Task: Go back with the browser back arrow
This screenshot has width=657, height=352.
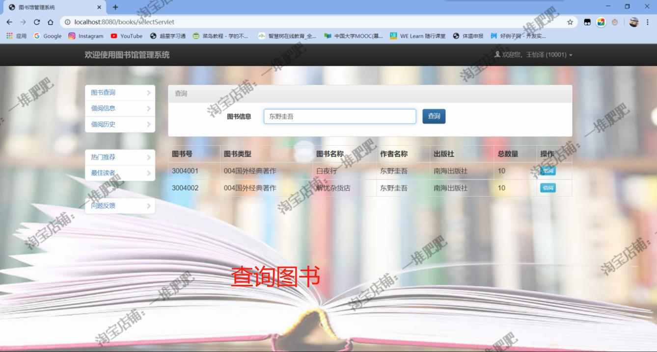Action: pos(9,22)
